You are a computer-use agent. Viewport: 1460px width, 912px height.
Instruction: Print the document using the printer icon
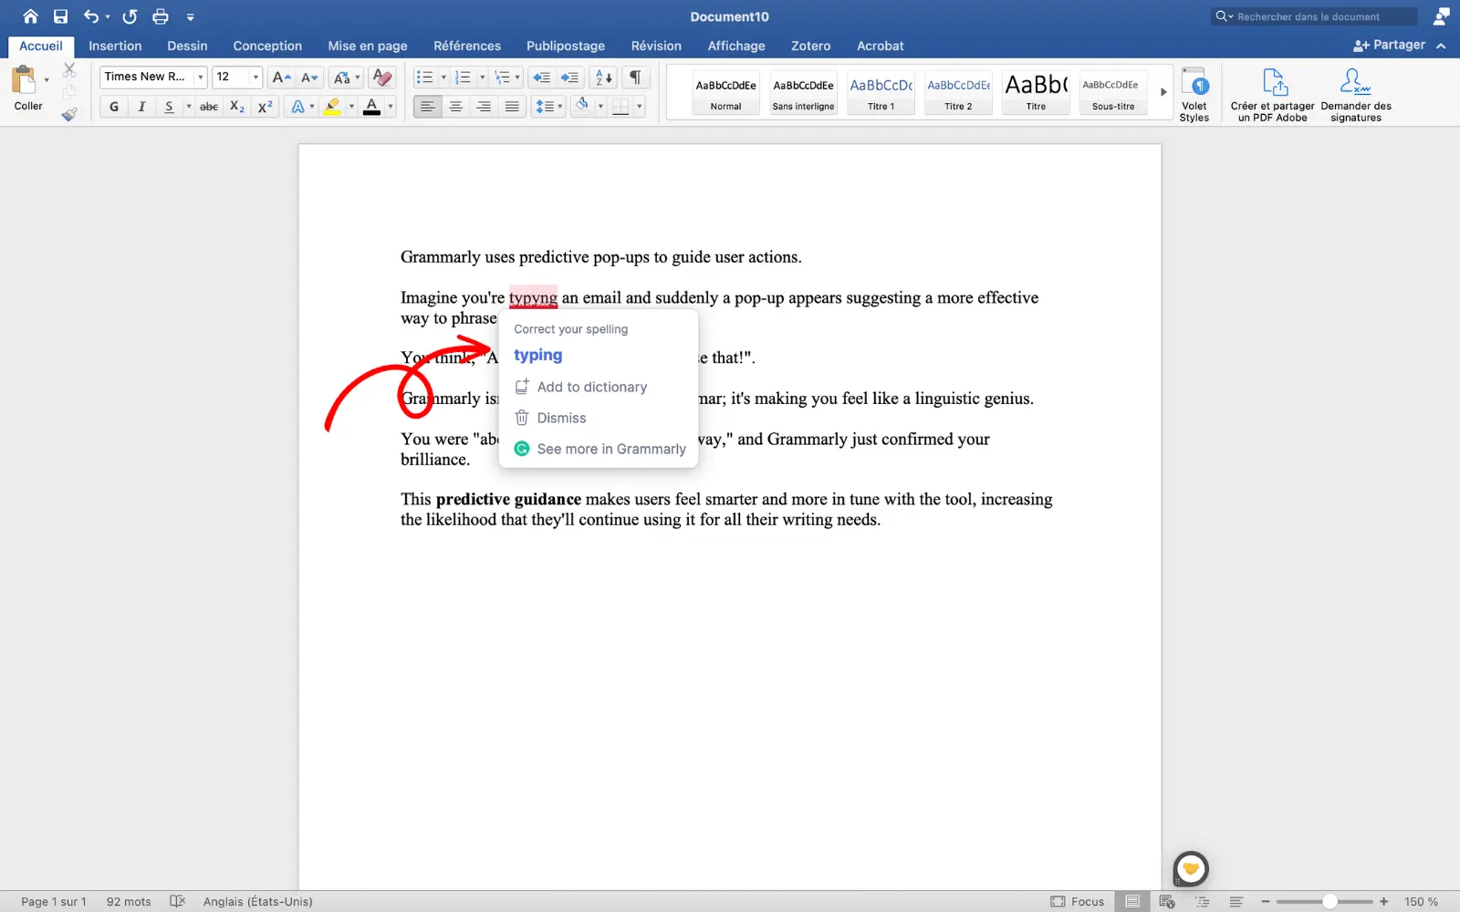(161, 16)
